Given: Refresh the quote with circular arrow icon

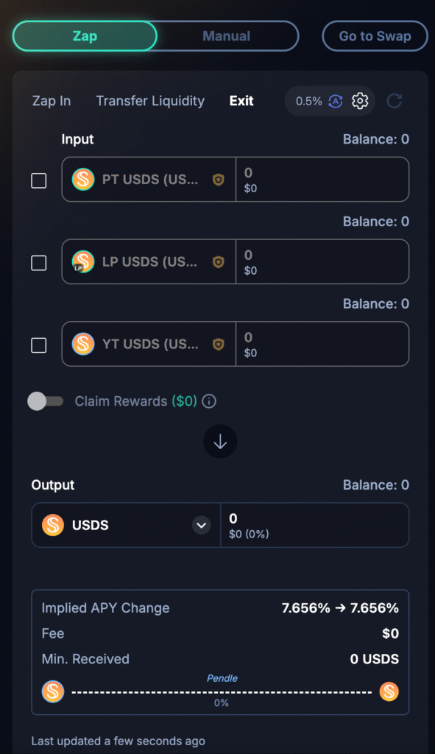Looking at the screenshot, I should coord(394,101).
